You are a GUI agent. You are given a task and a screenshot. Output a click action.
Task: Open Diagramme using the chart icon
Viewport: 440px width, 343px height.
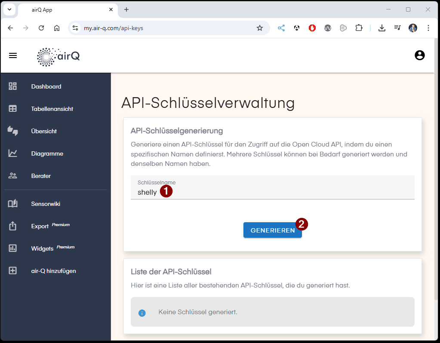click(13, 153)
